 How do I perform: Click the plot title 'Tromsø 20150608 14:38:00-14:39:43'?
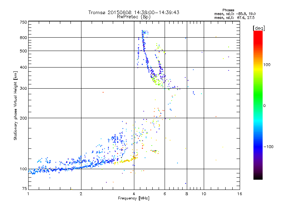coord(134,12)
